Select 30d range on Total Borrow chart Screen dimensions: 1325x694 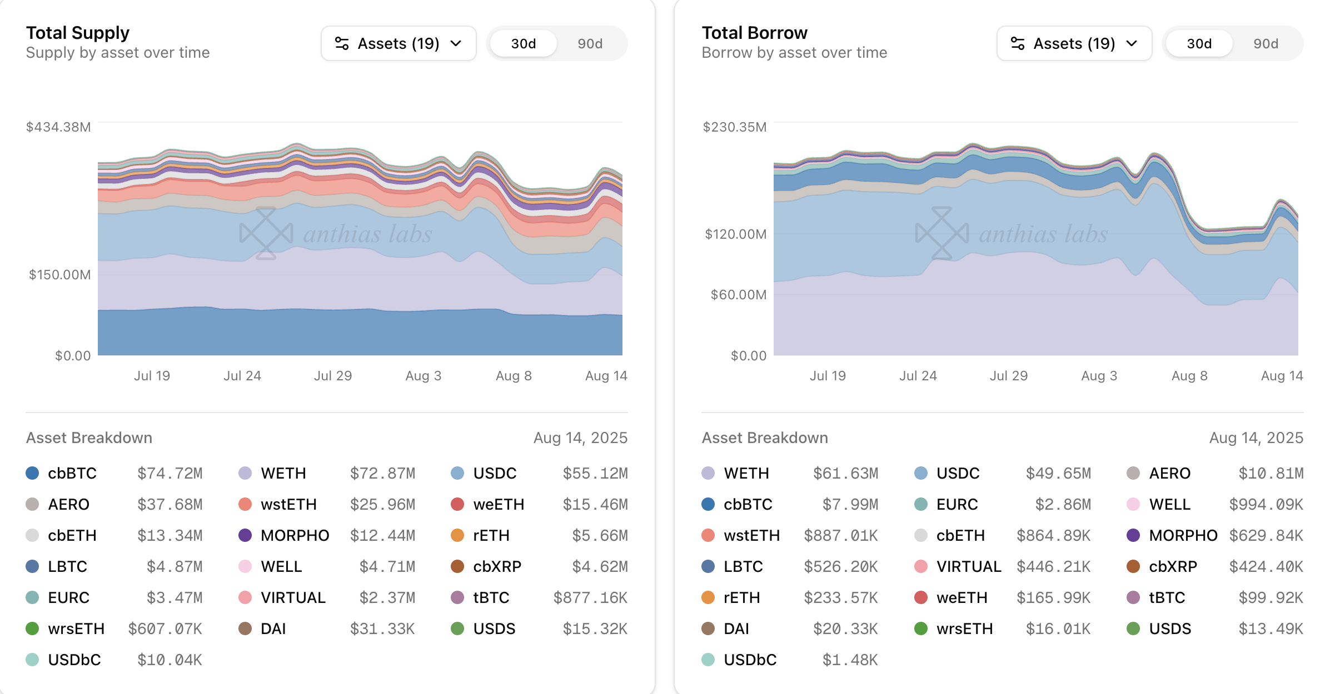(1199, 43)
